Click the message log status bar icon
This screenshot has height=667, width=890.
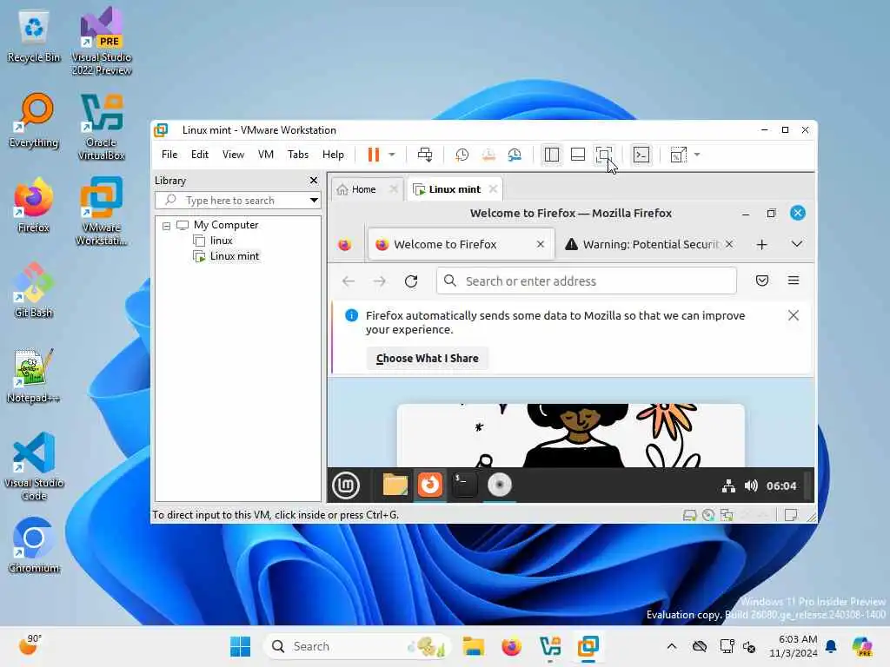(791, 515)
